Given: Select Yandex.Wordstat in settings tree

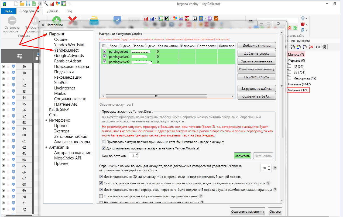Looking at the screenshot, I should 69,45.
